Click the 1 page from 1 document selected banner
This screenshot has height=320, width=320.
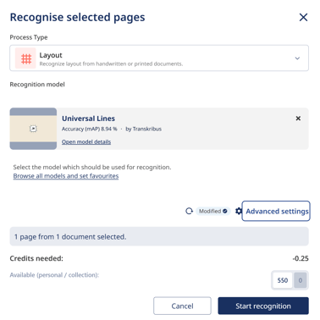159,236
